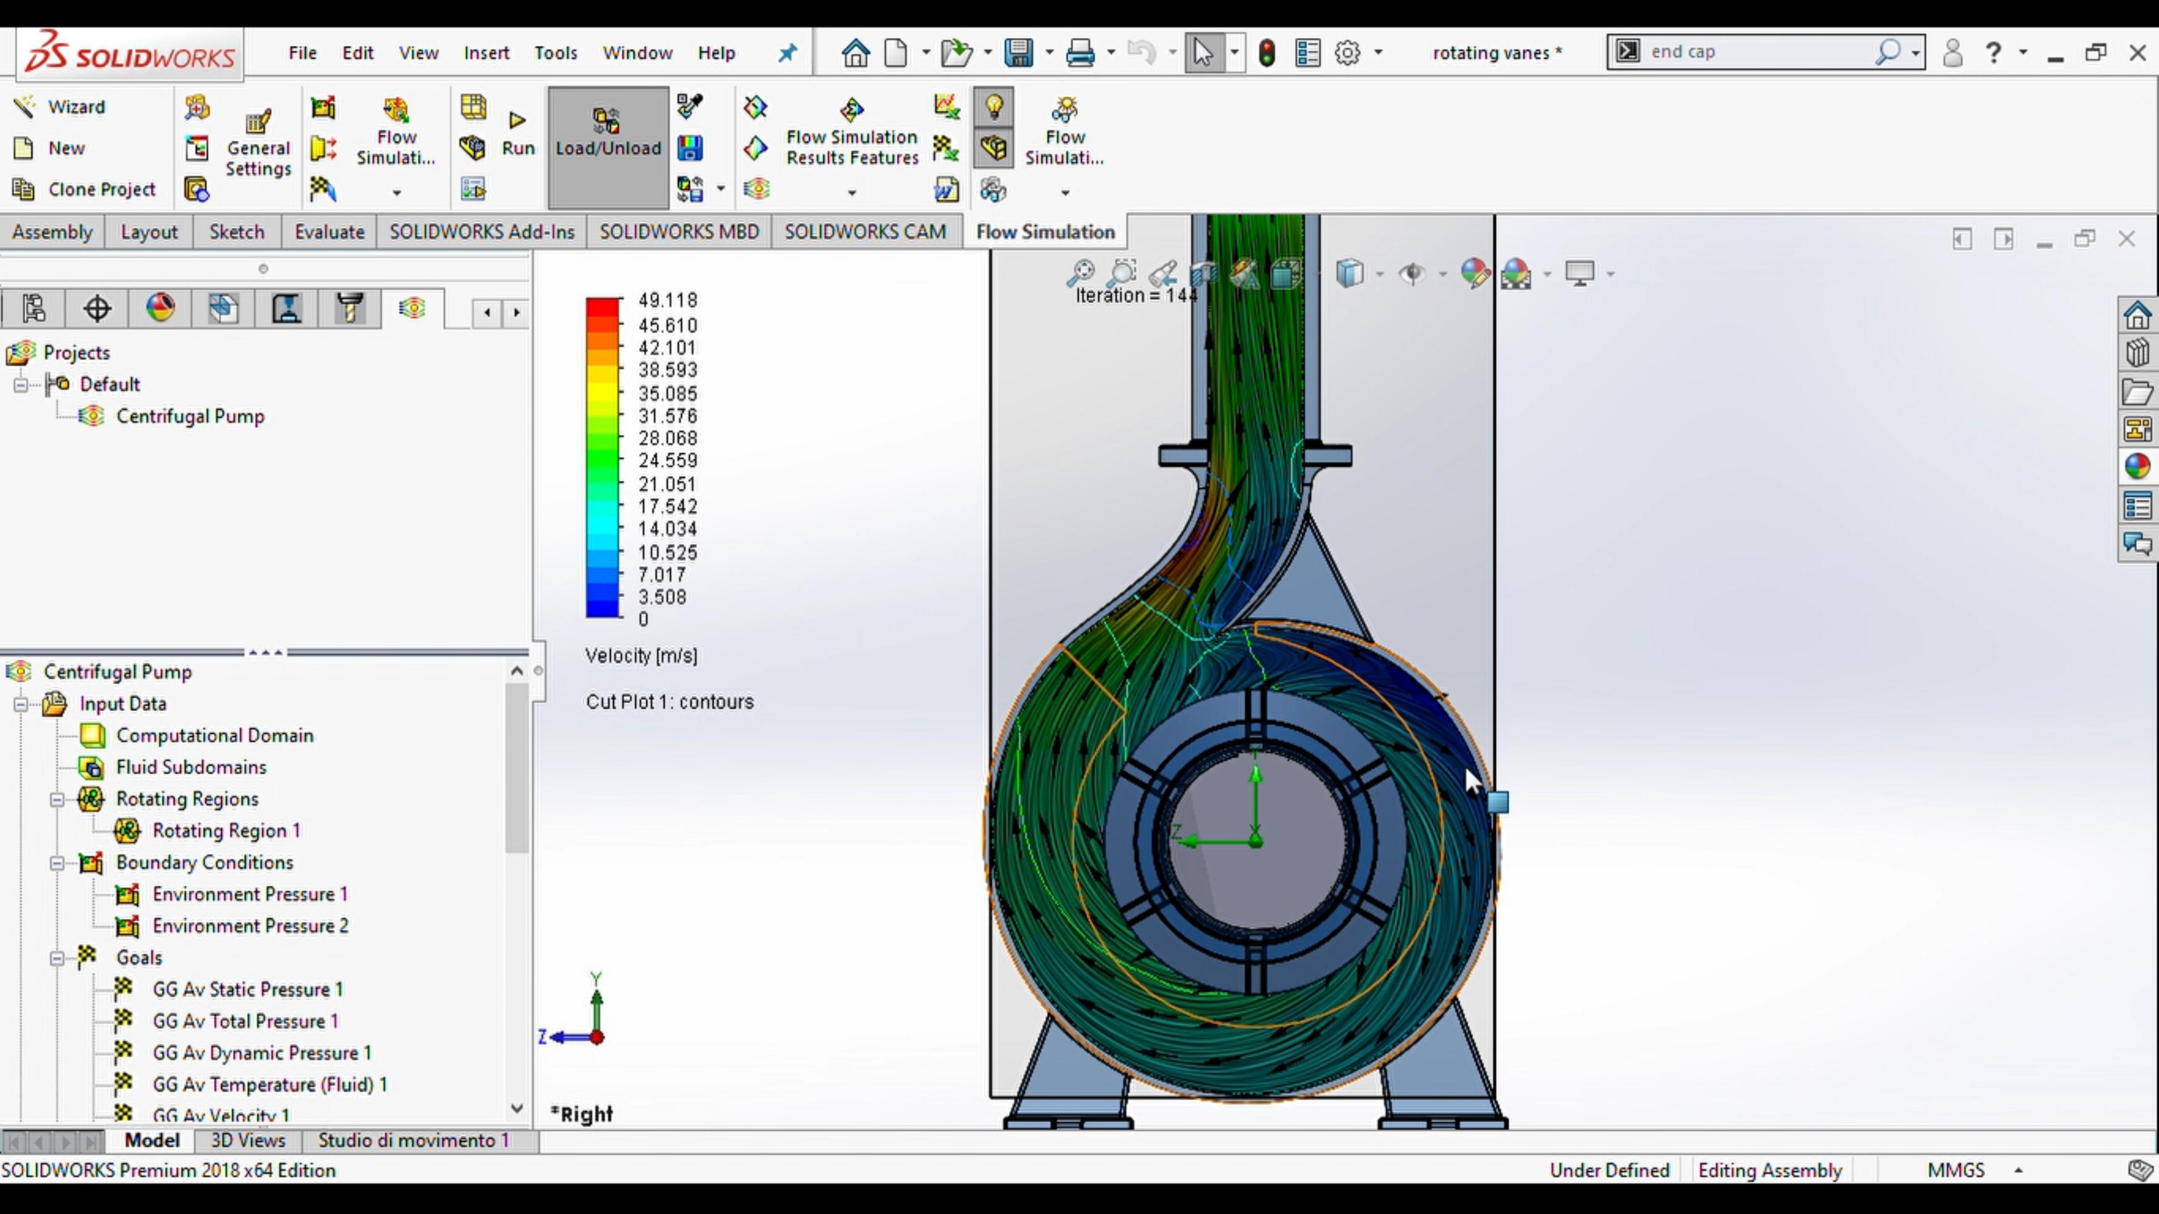
Task: Open the DisplayManager appearance tab icon
Action: click(x=160, y=308)
